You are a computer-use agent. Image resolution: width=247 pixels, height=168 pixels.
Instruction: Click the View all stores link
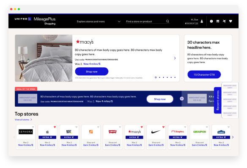click(x=22, y=120)
